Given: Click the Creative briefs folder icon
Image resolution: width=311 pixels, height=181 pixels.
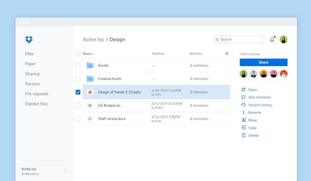Looking at the screenshot, I should pyautogui.click(x=90, y=79).
